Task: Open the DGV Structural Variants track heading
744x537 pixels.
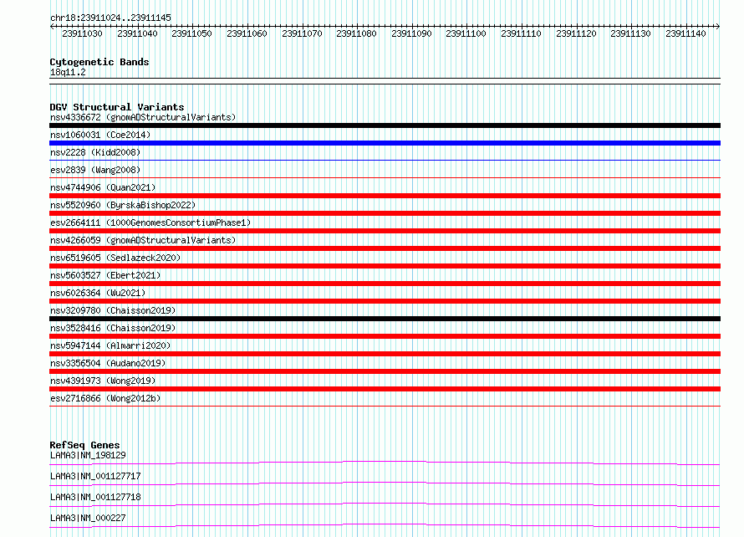Action: [117, 107]
